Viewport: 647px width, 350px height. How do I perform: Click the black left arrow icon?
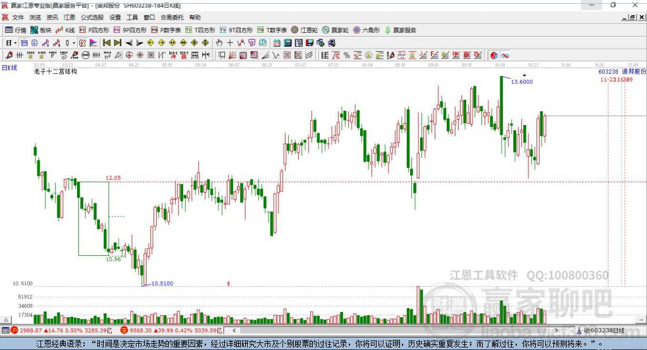tap(129, 43)
